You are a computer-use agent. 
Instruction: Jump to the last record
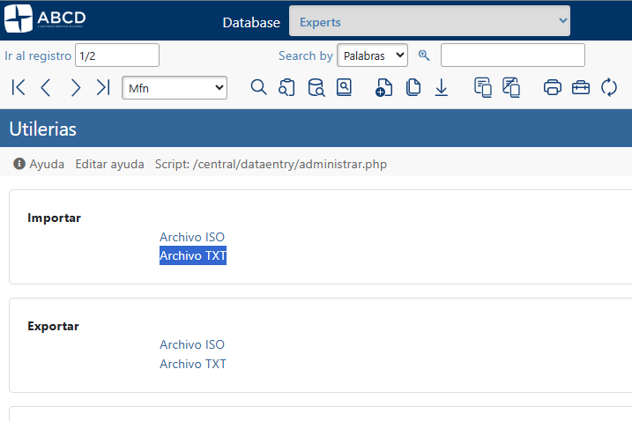pos(103,87)
